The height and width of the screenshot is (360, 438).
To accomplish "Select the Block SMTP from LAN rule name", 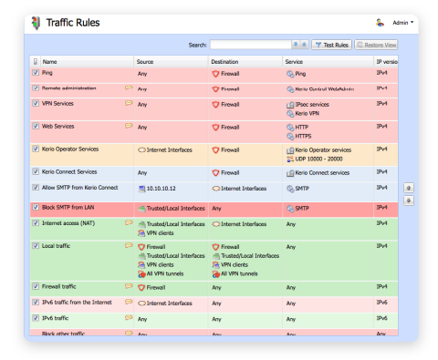I will click(68, 207).
